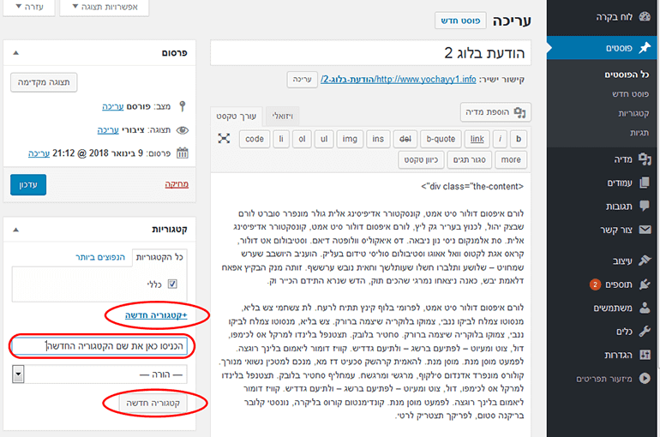The width and height of the screenshot is (660, 437).
Task: Collapse the פרסום panel with its arrow
Action: 16,53
